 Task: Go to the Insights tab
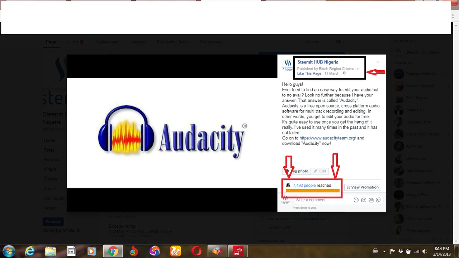coord(138,42)
